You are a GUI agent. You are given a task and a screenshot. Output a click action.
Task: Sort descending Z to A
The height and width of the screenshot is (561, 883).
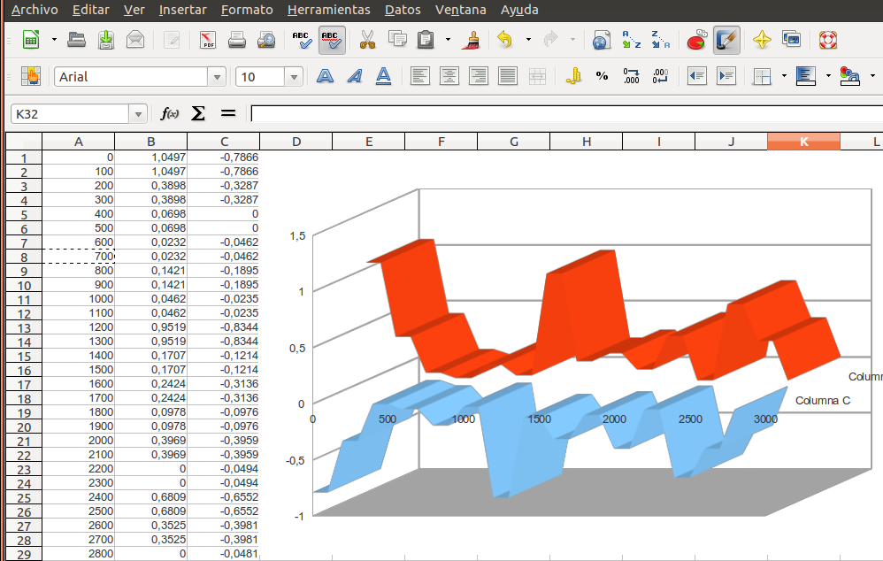coord(661,40)
